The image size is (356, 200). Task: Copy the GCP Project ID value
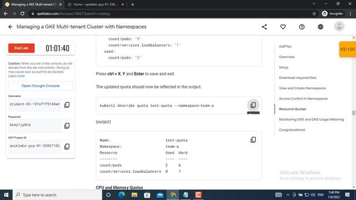(x=67, y=146)
